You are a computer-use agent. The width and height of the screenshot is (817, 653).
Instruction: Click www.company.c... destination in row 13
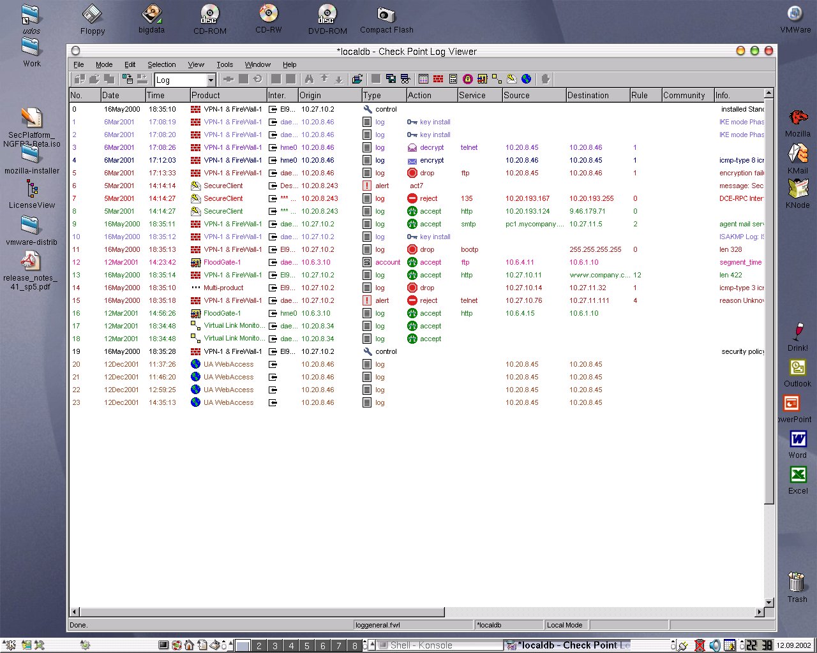coord(600,275)
